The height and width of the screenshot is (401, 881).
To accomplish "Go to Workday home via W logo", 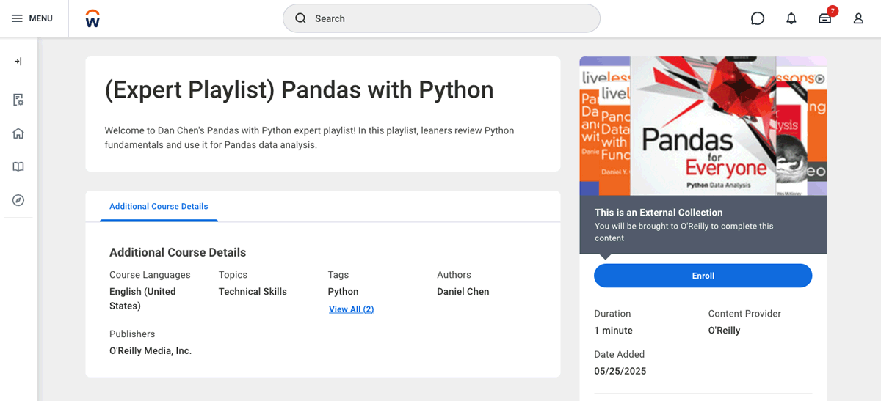I will pos(93,18).
